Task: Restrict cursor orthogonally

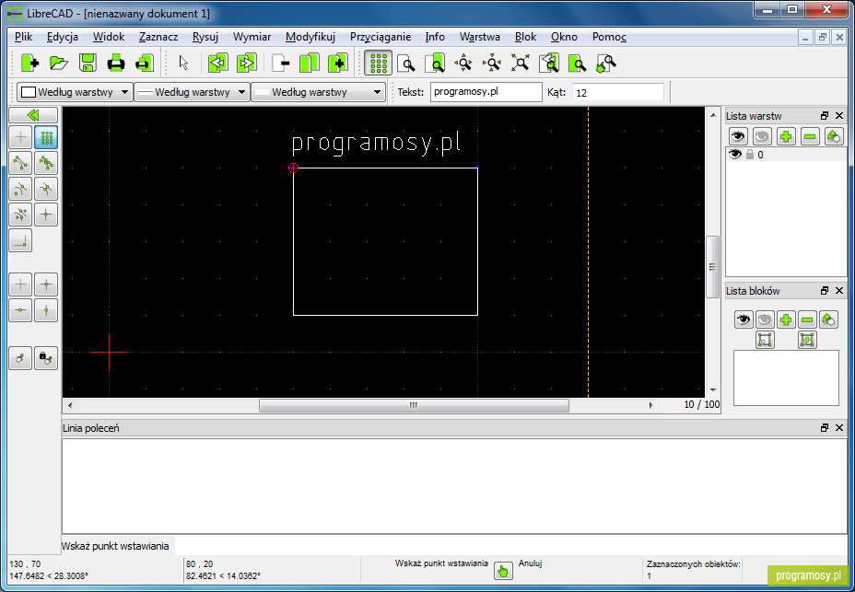Action: pyautogui.click(x=46, y=284)
